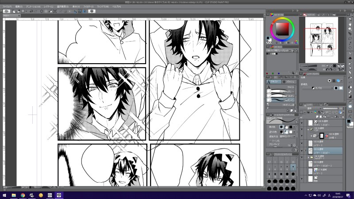
Task: Select the Hand move tool
Action: (x=350, y=24)
